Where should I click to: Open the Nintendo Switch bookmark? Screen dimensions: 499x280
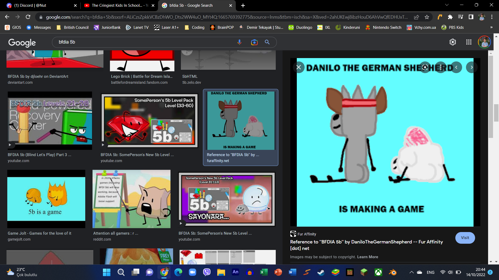point(383,27)
